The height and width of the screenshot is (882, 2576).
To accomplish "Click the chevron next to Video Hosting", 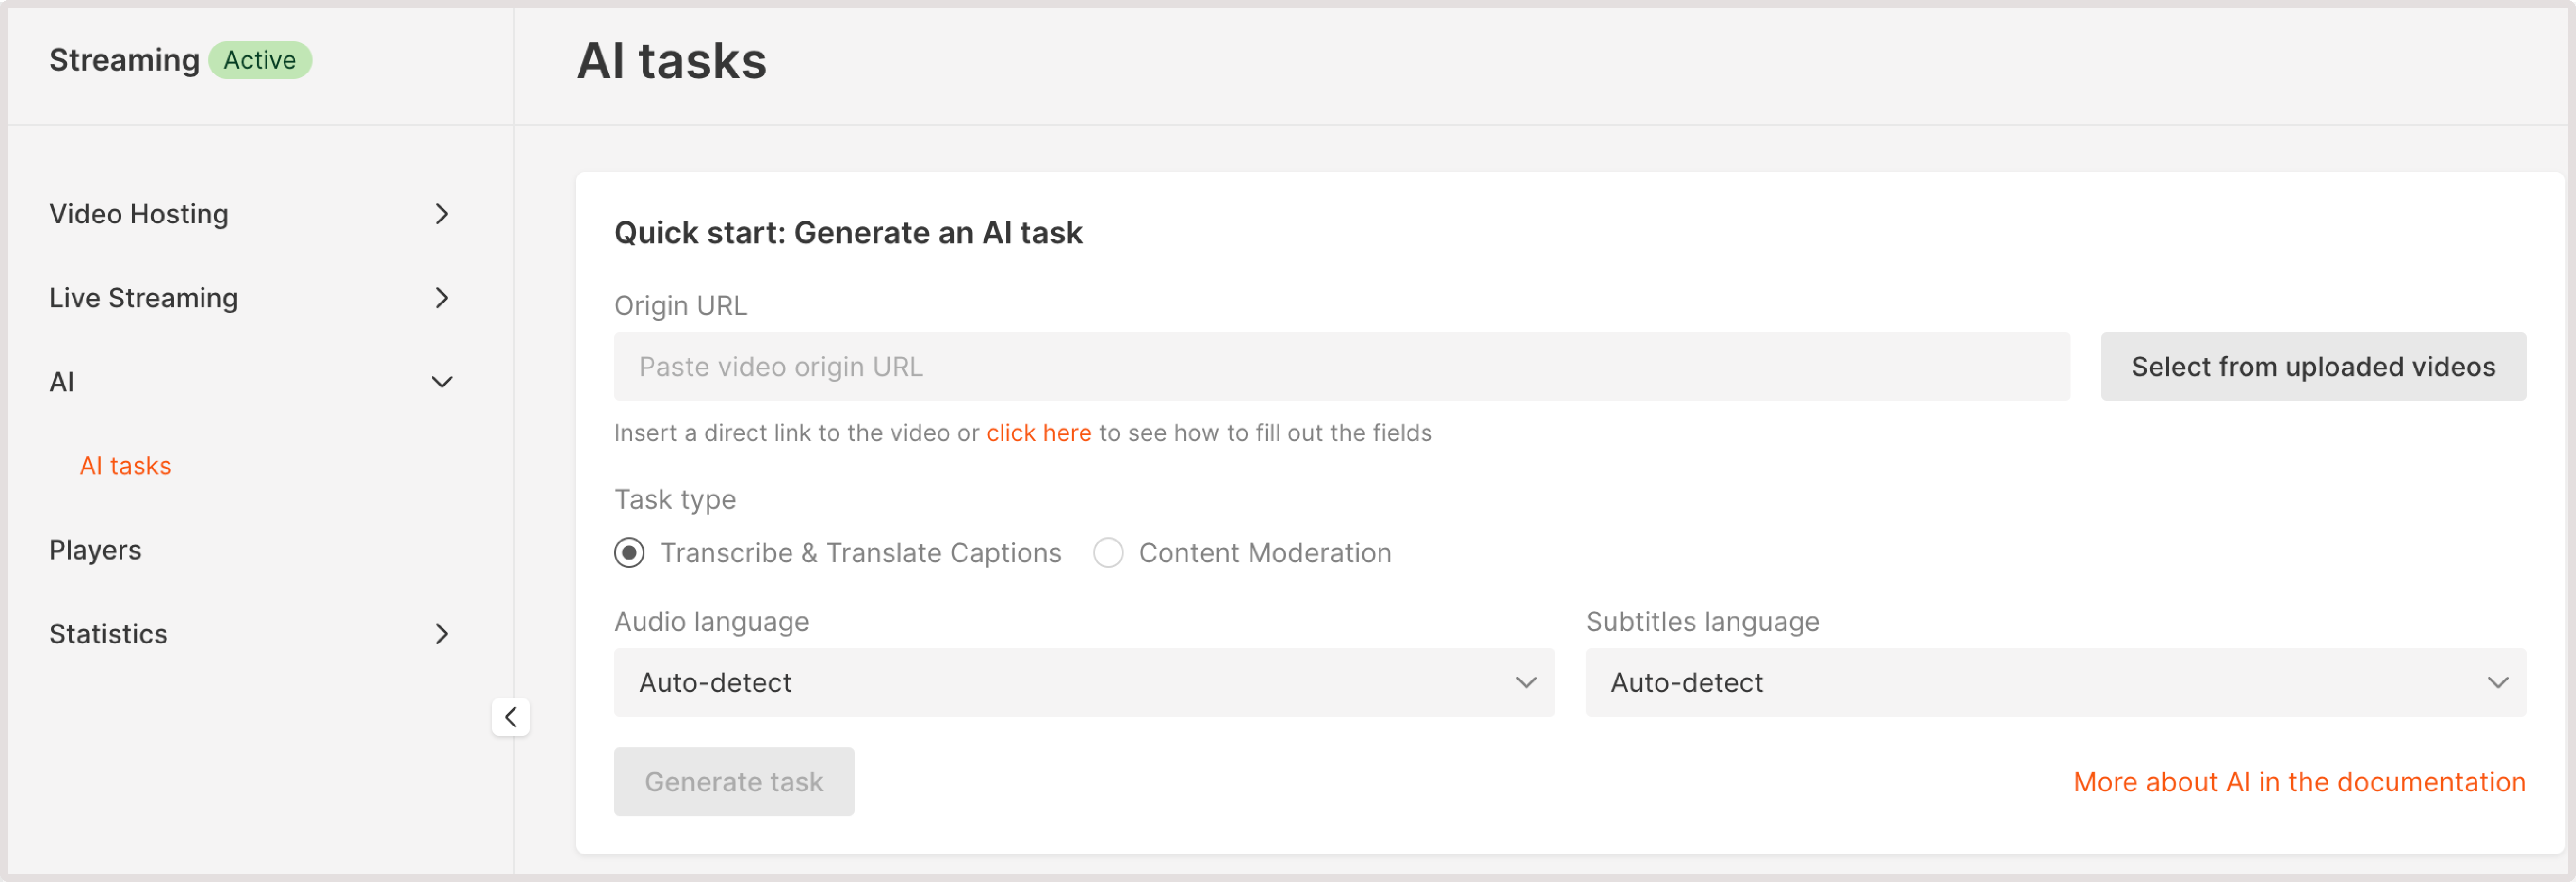I will coord(441,214).
